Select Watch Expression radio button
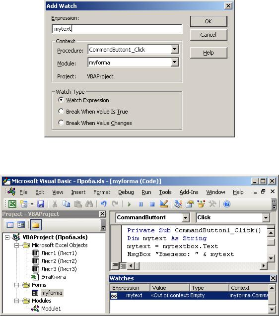279x316 pixels. [x=61, y=100]
